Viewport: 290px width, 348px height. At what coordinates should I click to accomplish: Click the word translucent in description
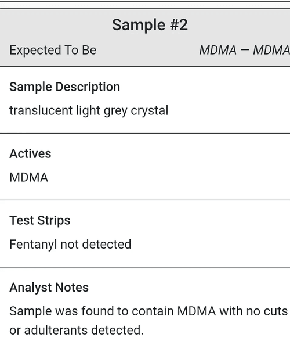41,110
